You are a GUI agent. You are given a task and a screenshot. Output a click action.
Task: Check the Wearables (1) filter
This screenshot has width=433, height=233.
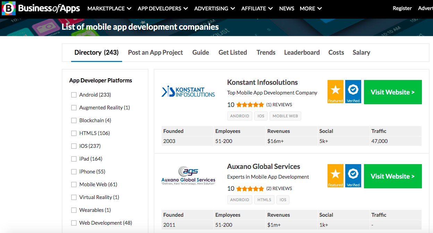[74, 210]
